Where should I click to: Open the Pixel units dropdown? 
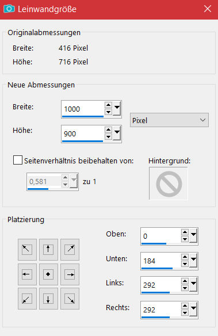[x=169, y=120]
